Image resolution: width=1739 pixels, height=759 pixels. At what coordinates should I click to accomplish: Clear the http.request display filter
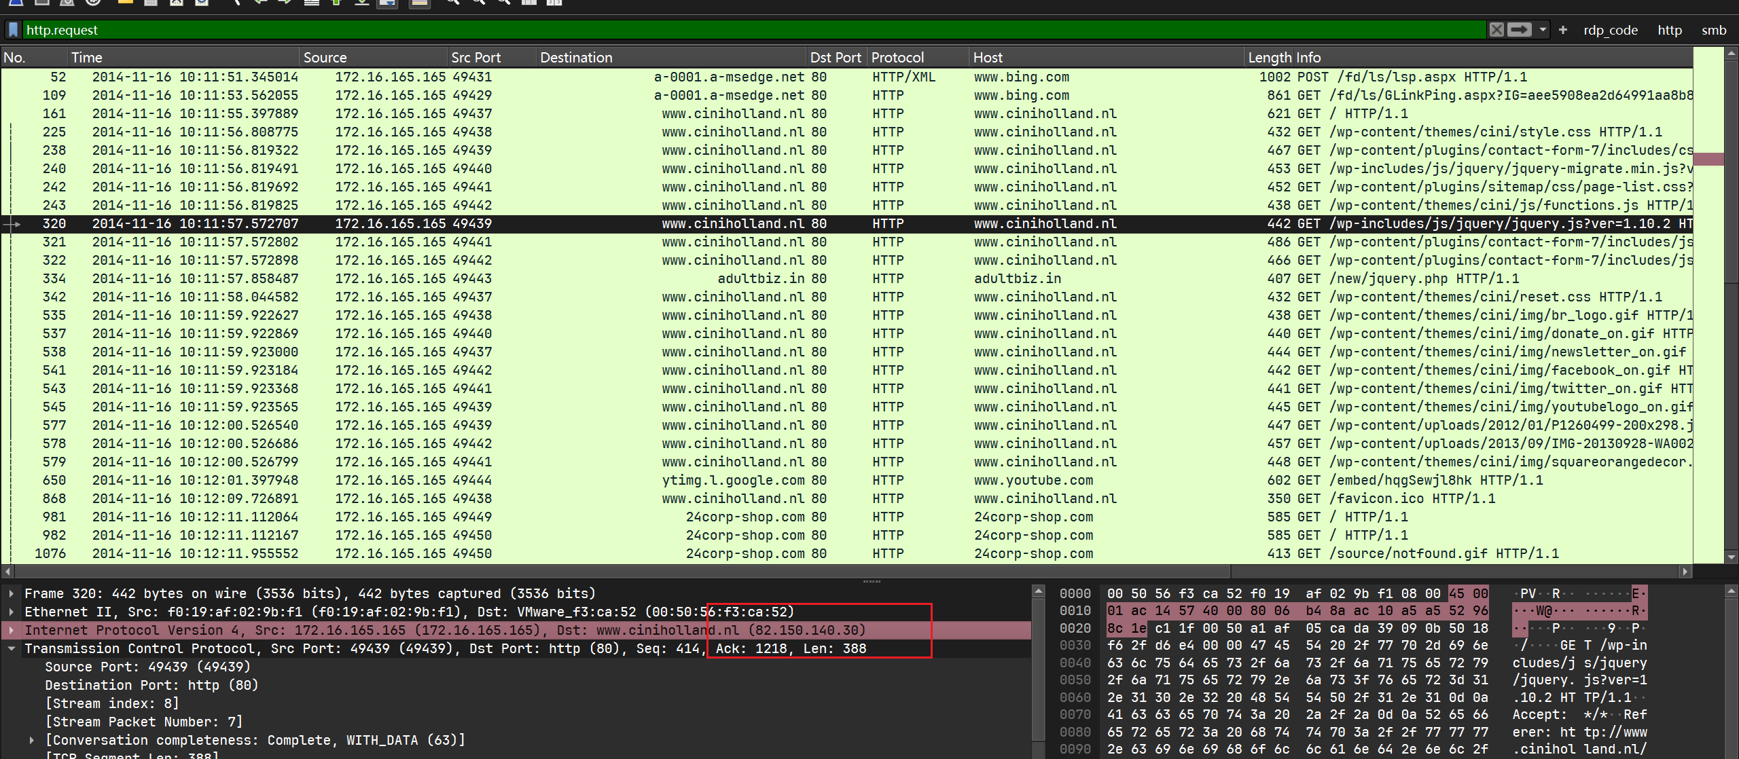click(1496, 30)
